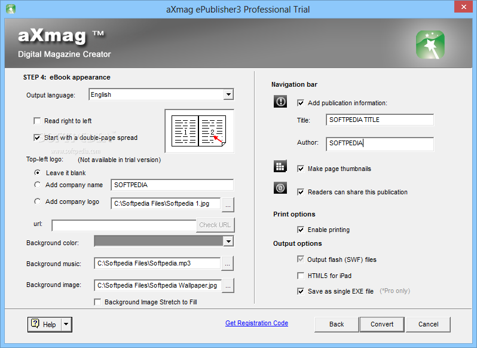Click the url input field
Image resolution: width=477 pixels, height=348 pixels.
pos(124,225)
